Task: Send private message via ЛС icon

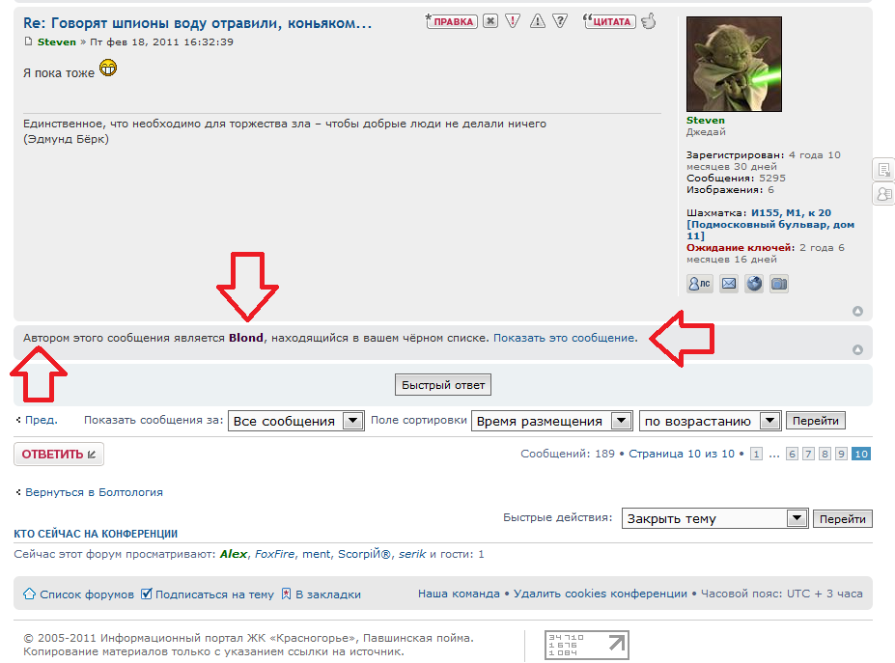Action: tap(700, 284)
